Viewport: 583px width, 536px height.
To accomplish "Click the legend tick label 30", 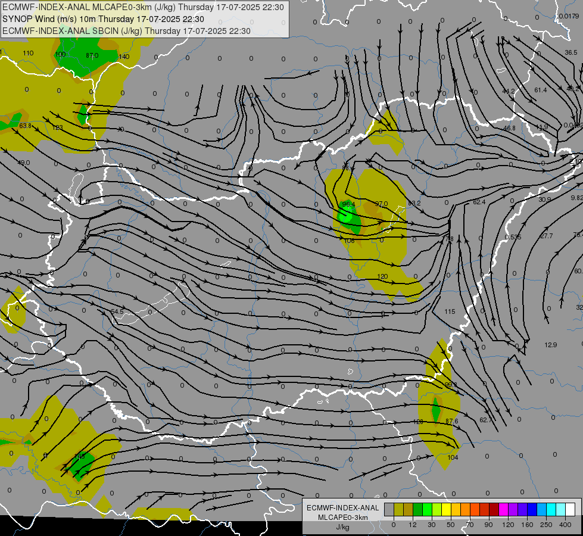I will [432, 525].
